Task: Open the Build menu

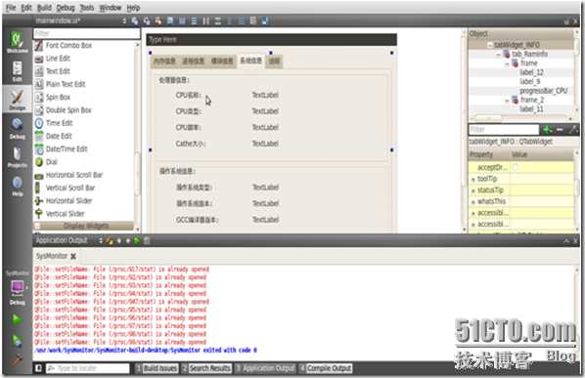Action: [44, 8]
